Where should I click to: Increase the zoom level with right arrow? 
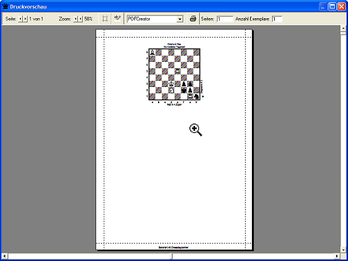click(x=80, y=19)
